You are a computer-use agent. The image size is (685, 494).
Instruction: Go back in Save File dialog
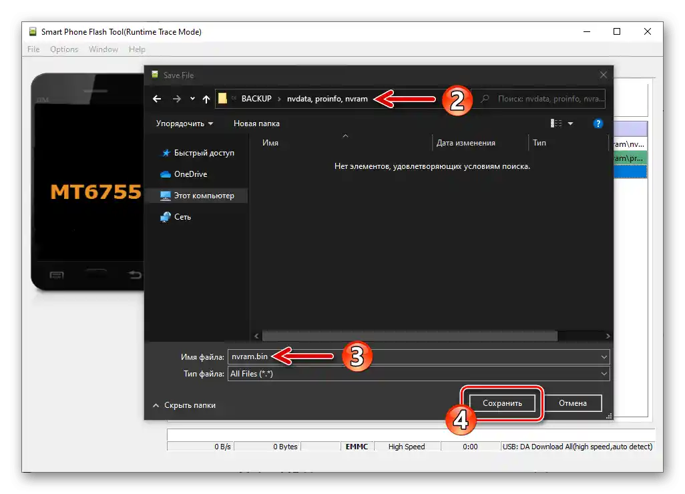(x=157, y=99)
